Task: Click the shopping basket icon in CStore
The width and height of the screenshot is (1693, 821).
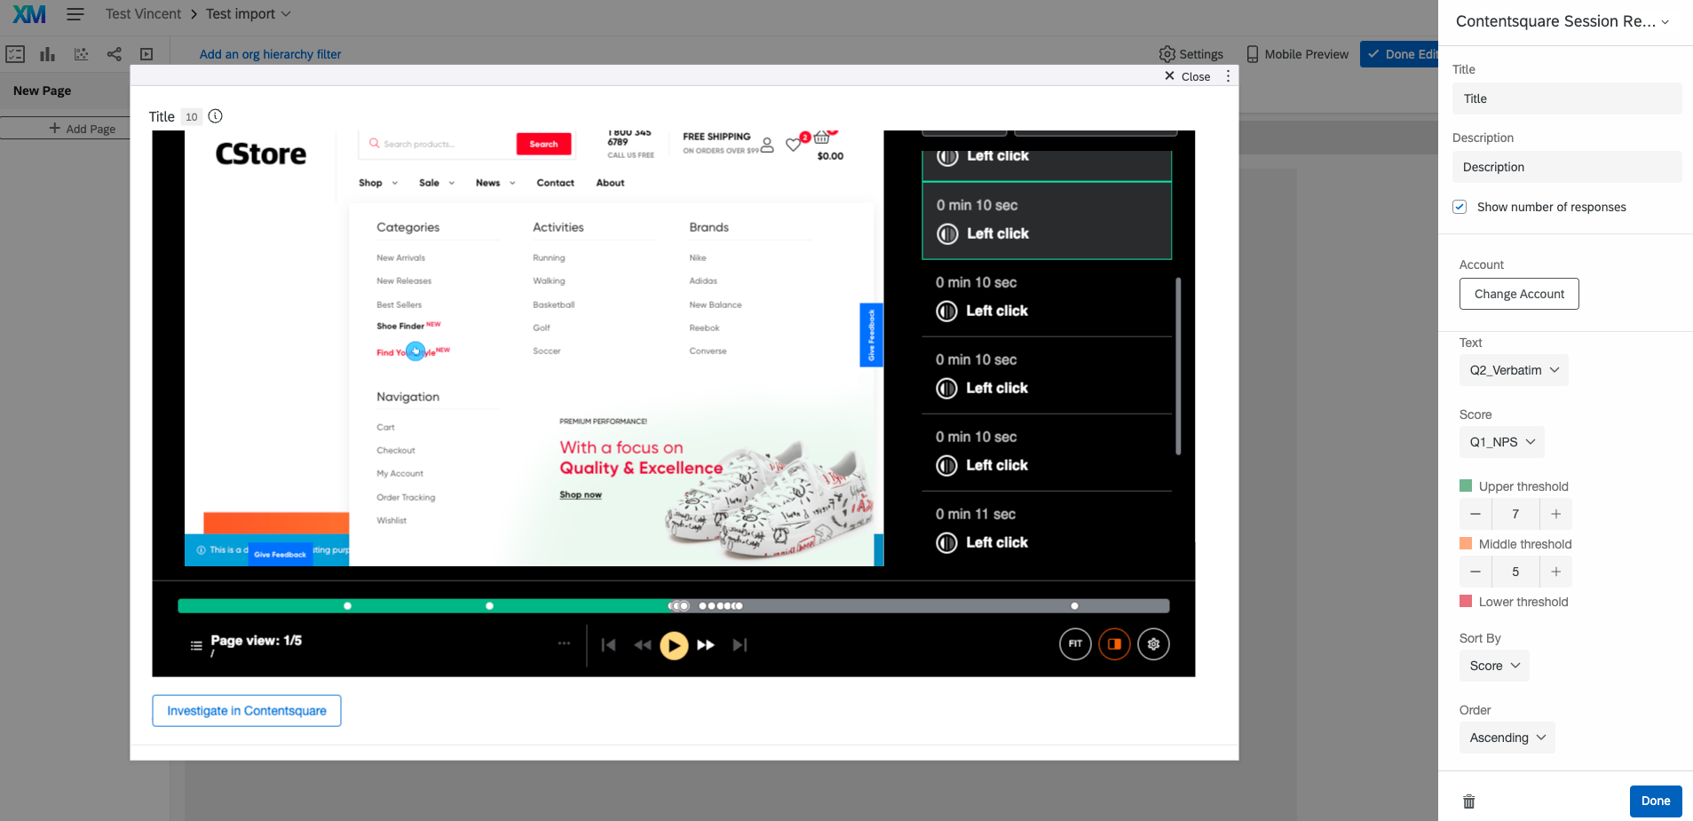Action: point(822,138)
